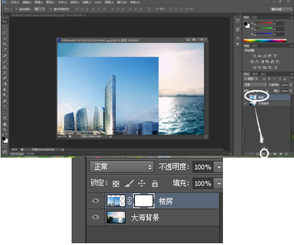Image resolution: width=294 pixels, height=245 pixels.
Task: Click the 不透明度 100% field in enlarged panel
Action: point(203,167)
